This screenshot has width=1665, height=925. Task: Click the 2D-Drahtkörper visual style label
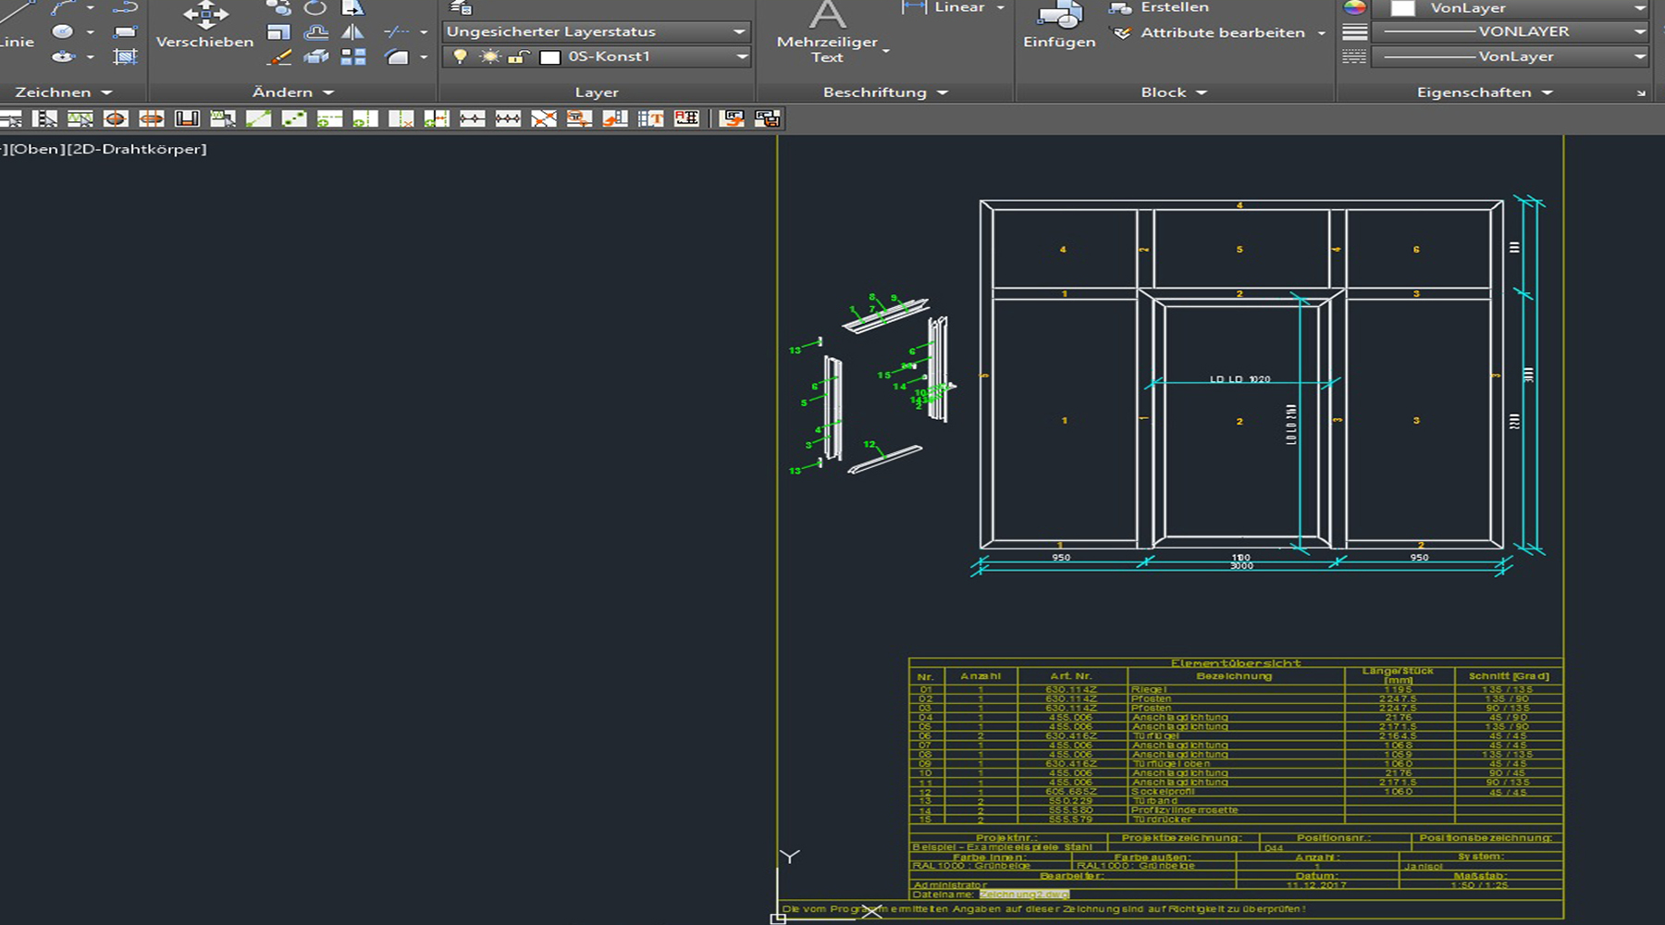pyautogui.click(x=137, y=149)
